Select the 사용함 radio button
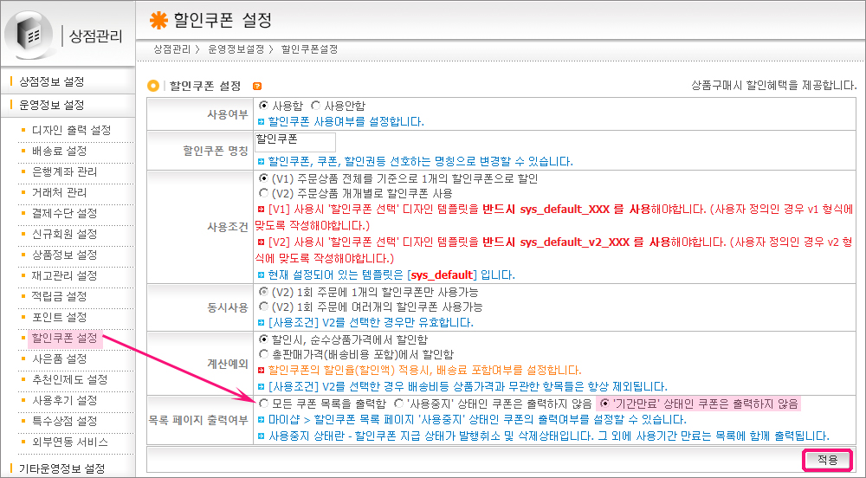The width and height of the screenshot is (866, 478). [x=263, y=106]
